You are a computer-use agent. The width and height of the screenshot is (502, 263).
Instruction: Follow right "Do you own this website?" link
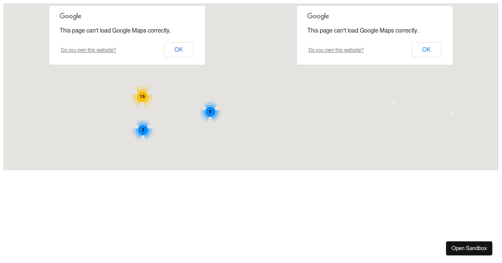tap(336, 50)
